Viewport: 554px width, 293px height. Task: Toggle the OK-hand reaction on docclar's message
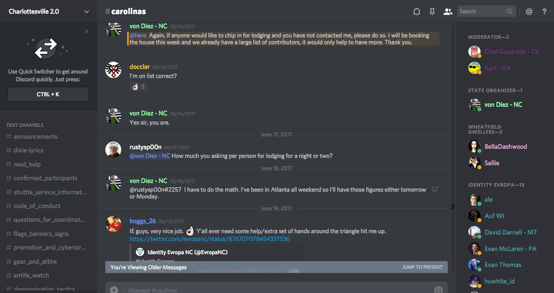138,87
